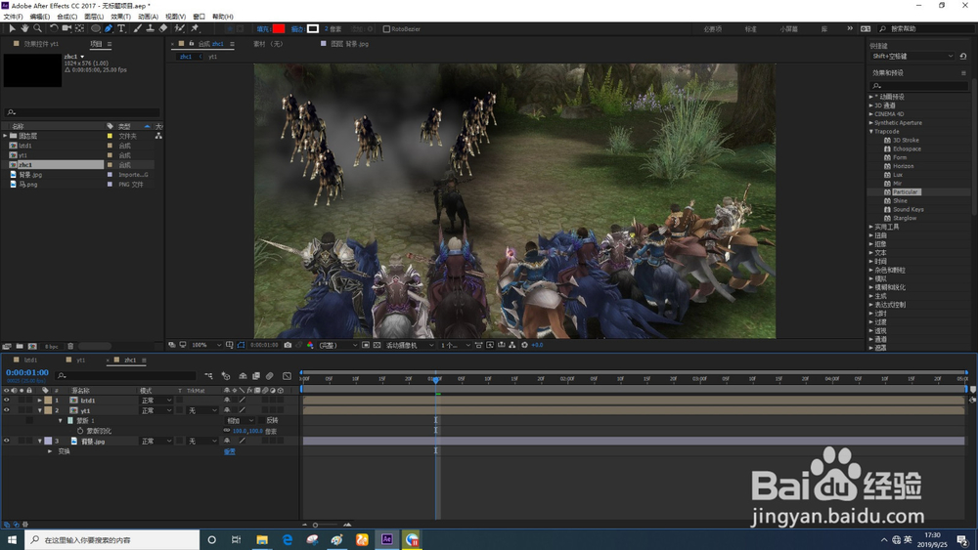978x550 pixels.
Task: Open the 效果(T) effects menu
Action: [x=121, y=17]
